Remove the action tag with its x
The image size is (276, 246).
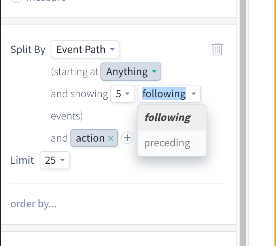111,138
